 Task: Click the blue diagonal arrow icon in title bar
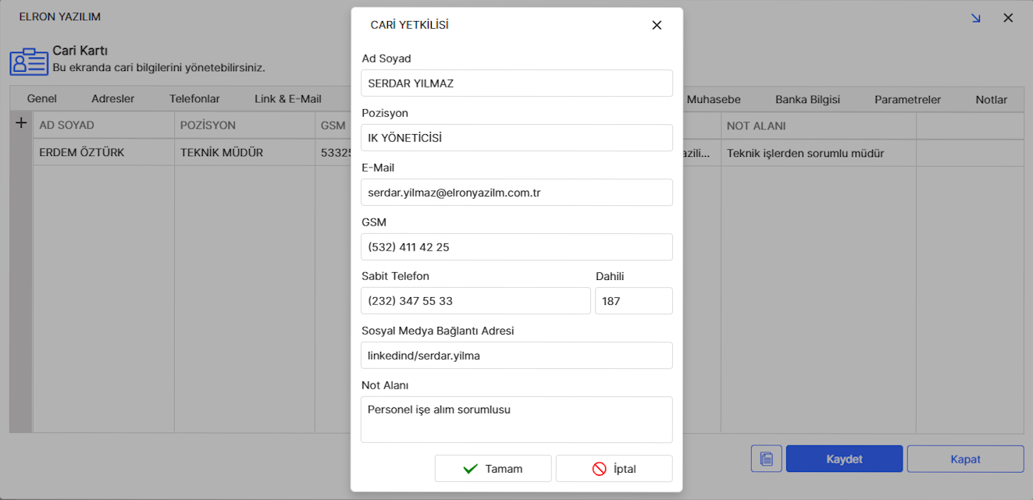[975, 18]
